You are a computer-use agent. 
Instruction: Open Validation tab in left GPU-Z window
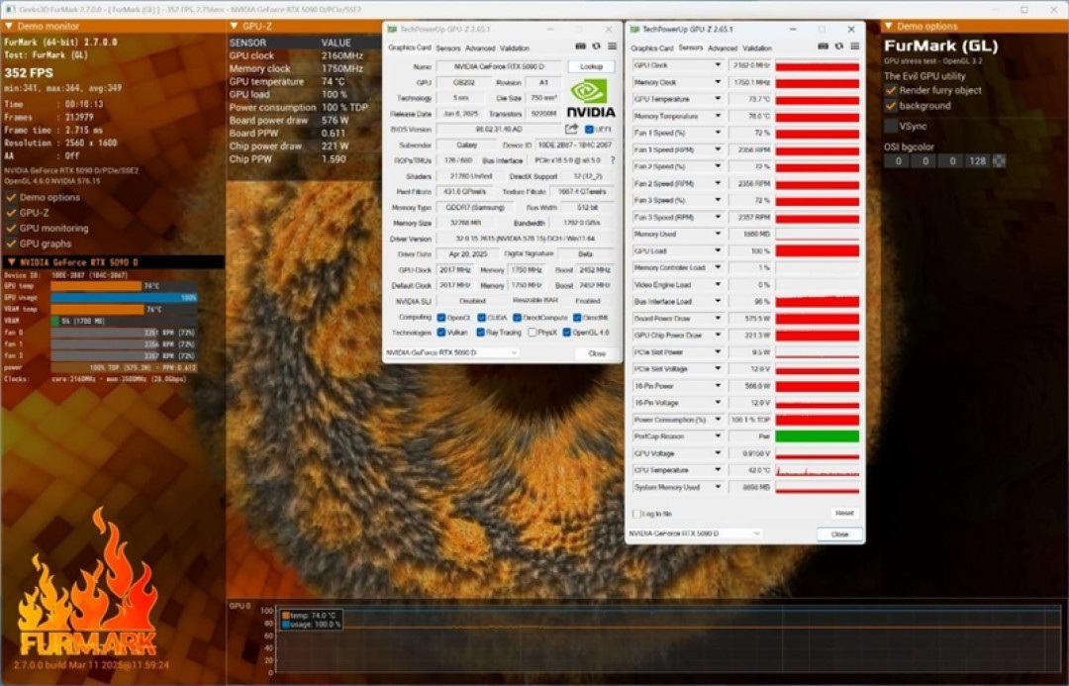(x=515, y=49)
